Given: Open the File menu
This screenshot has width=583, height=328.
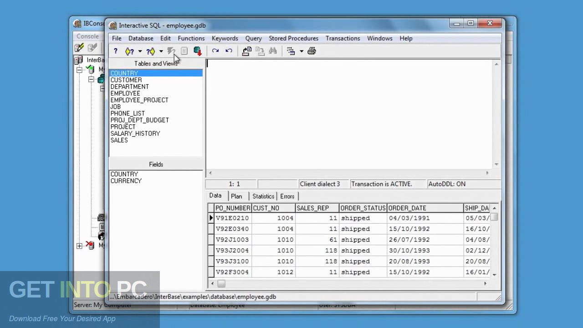Looking at the screenshot, I should tap(117, 38).
